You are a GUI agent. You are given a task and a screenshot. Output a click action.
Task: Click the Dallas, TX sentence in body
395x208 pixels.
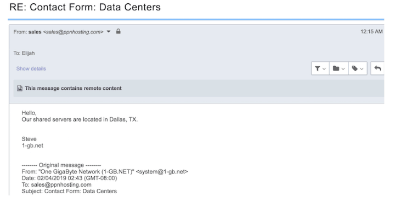80,119
